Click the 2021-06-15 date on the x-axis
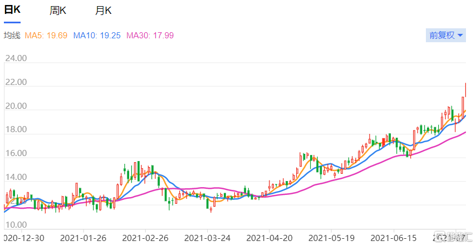 393,238
